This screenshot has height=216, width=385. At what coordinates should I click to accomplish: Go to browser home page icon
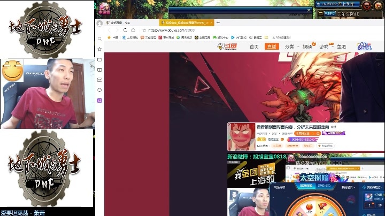click(x=133, y=30)
